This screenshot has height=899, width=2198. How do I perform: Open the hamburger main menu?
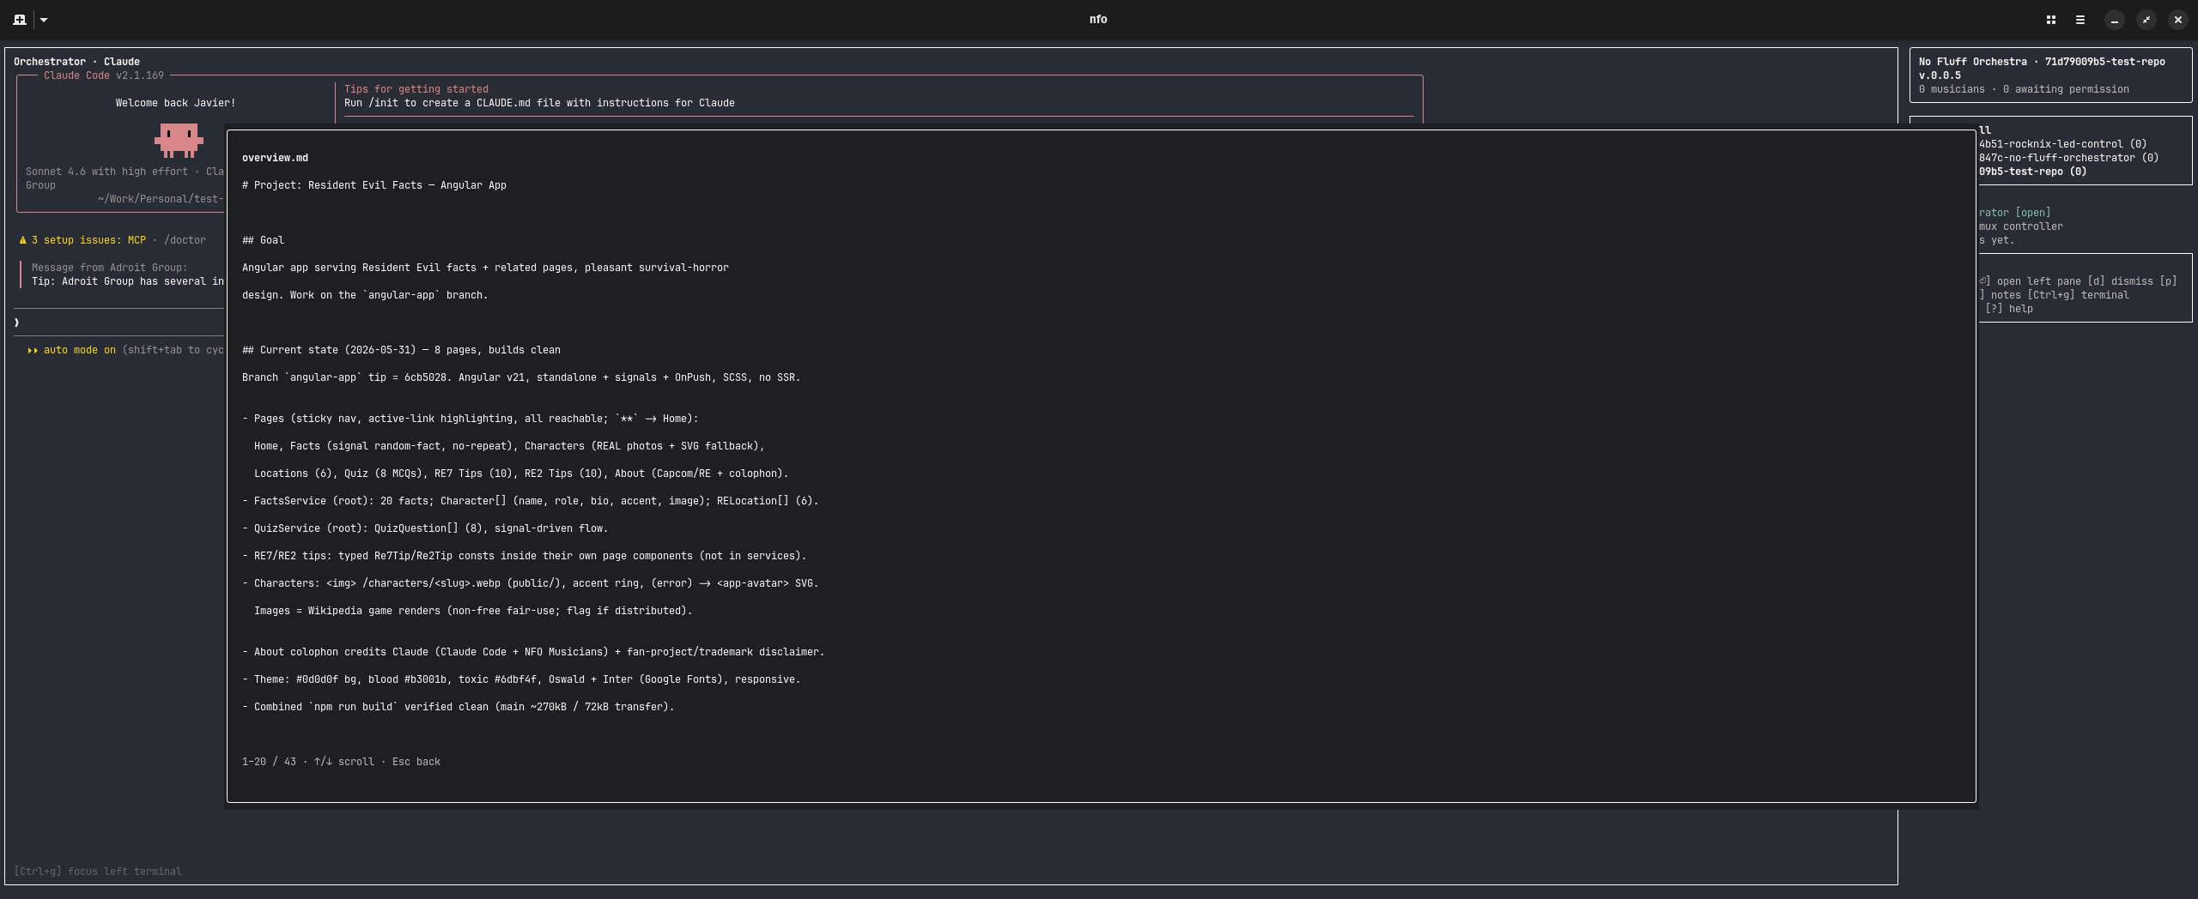click(x=2080, y=19)
